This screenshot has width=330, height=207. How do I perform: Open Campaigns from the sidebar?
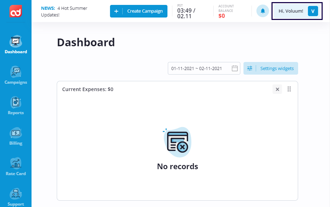coord(16,73)
